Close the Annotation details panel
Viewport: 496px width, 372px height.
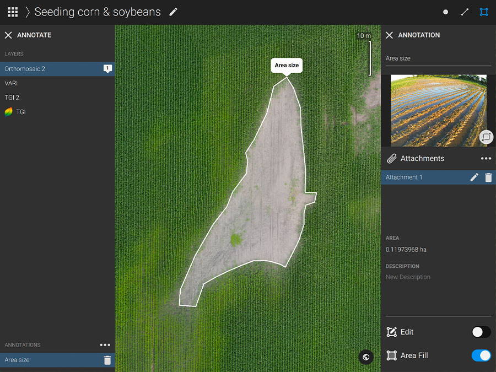[389, 35]
